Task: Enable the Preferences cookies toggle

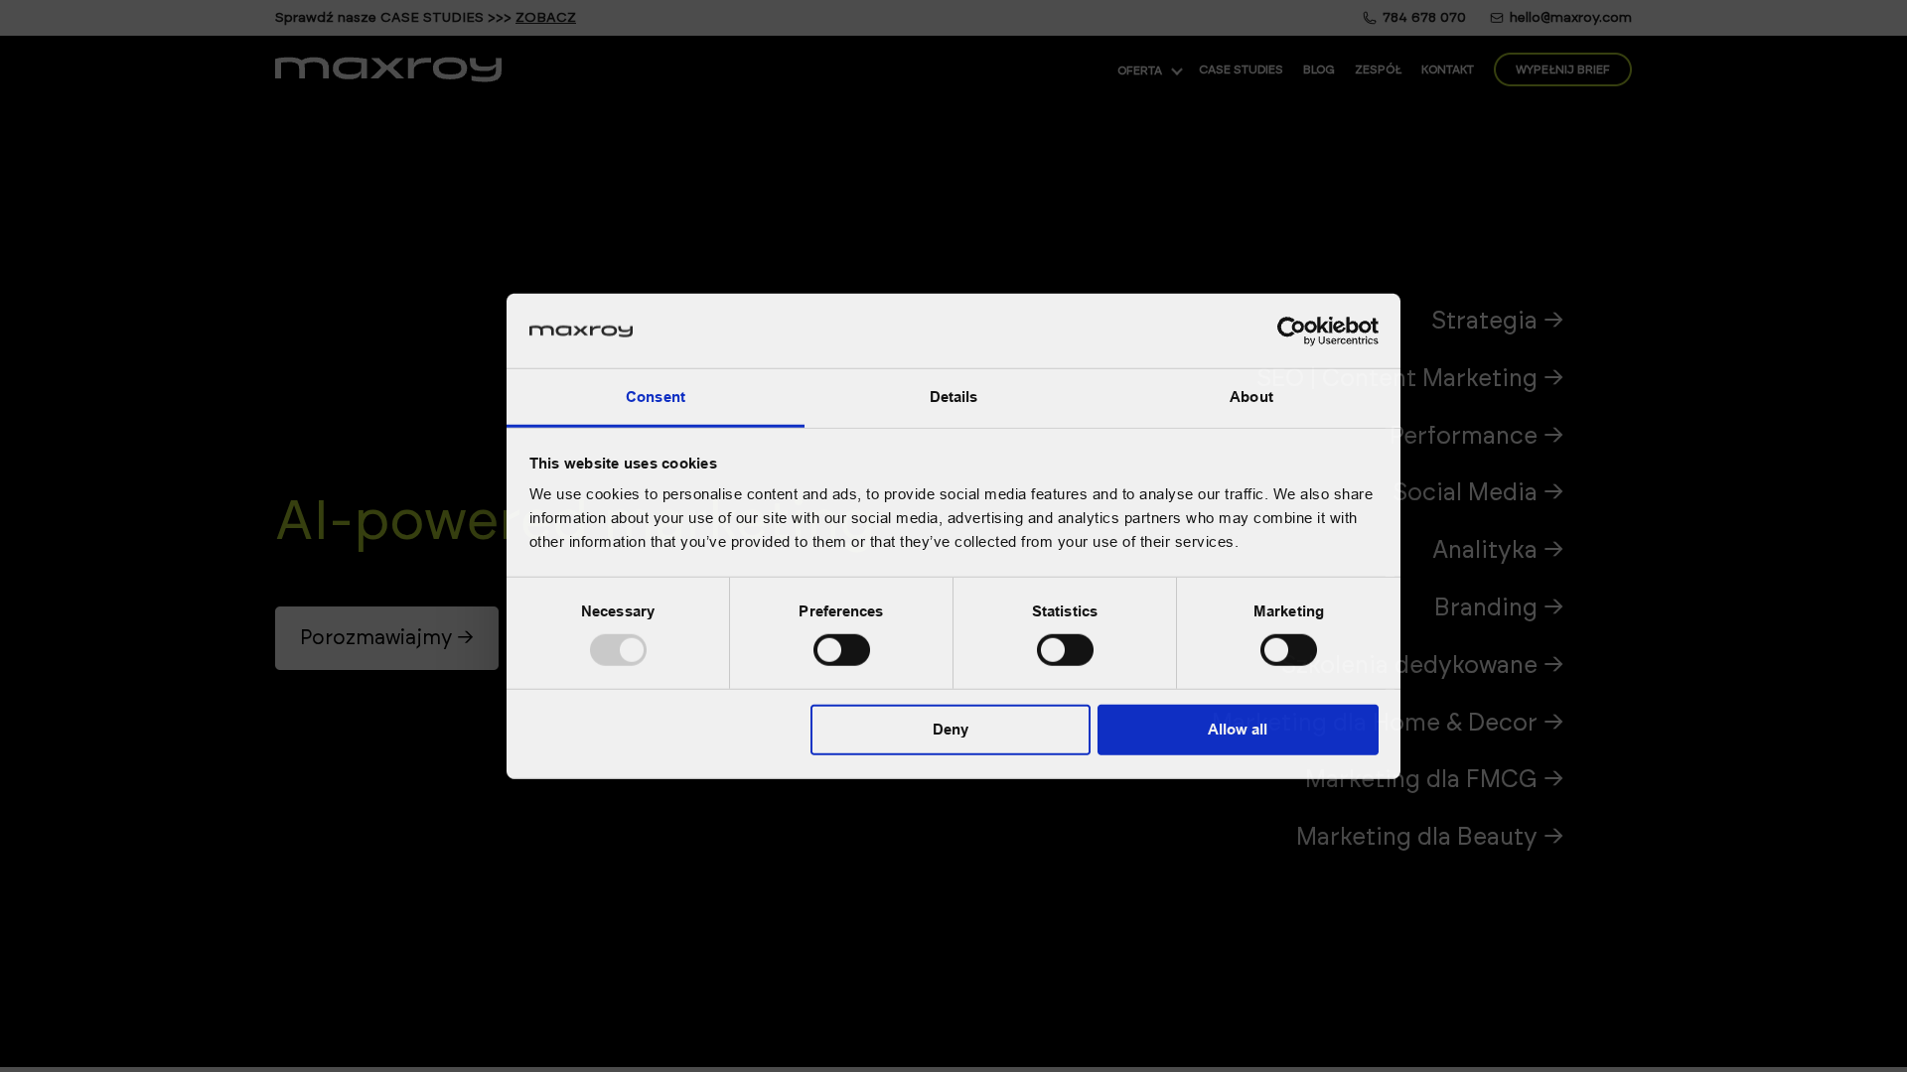Action: 840,649
